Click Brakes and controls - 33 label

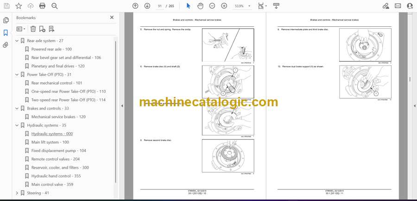click(48, 109)
